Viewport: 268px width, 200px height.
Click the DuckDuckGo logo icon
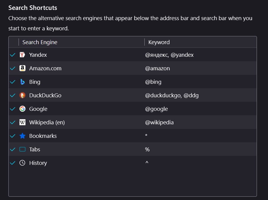22,95
